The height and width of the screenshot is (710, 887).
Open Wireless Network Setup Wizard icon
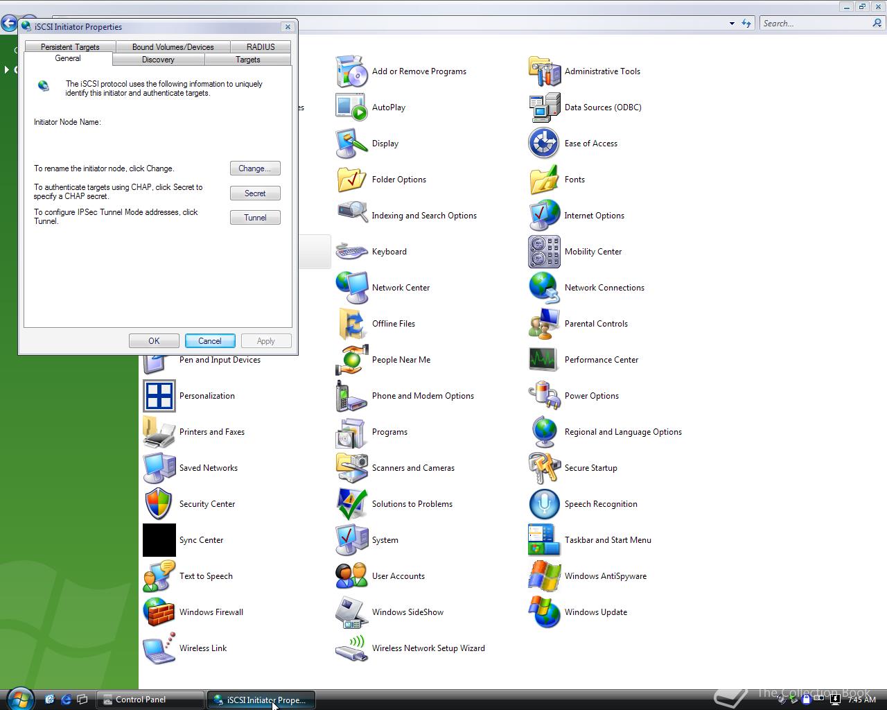[352, 648]
